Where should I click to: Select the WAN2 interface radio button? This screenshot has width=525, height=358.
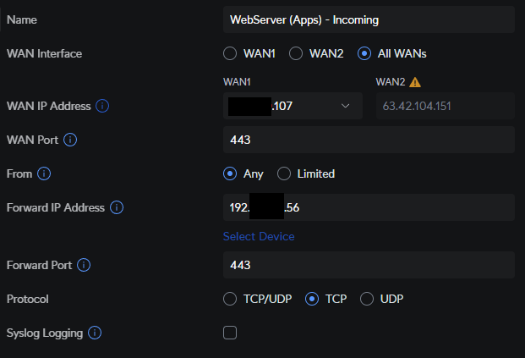pos(296,53)
